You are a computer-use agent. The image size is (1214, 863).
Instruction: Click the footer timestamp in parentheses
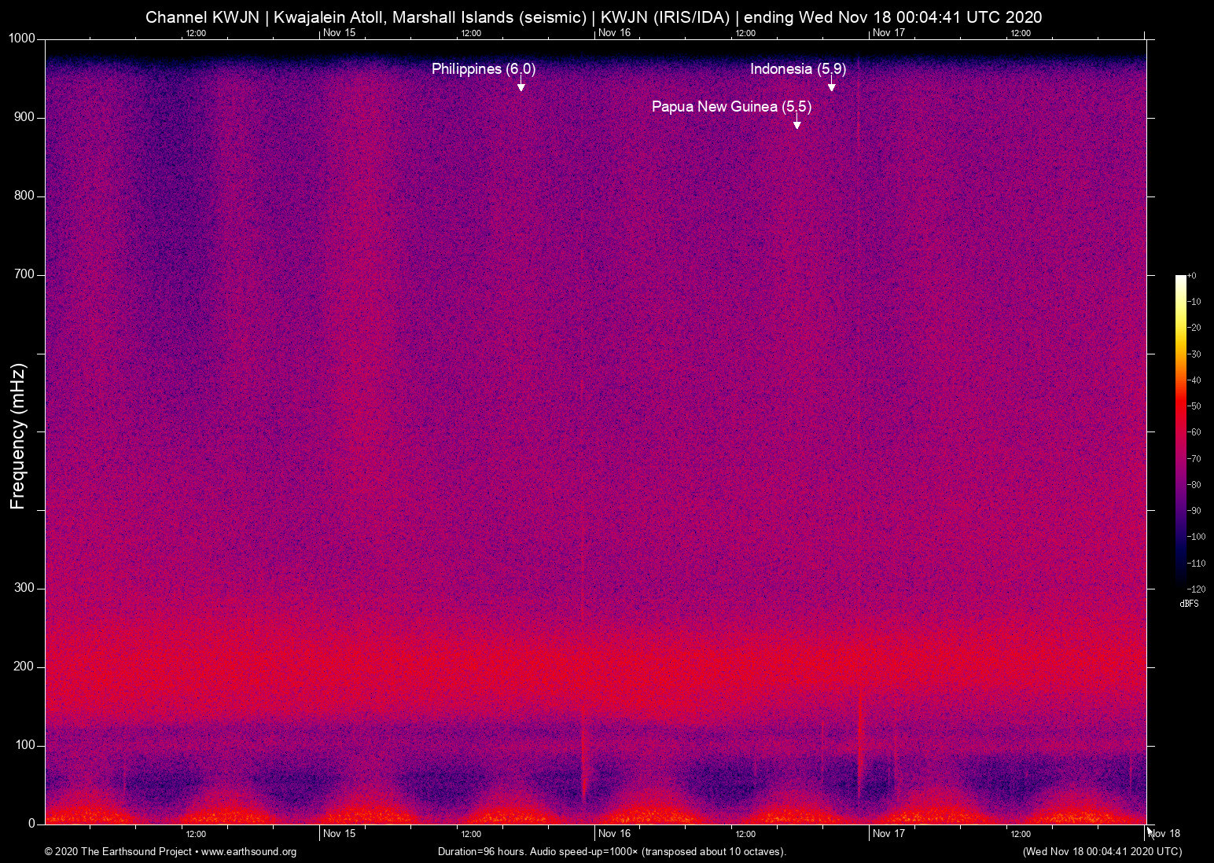[1102, 852]
